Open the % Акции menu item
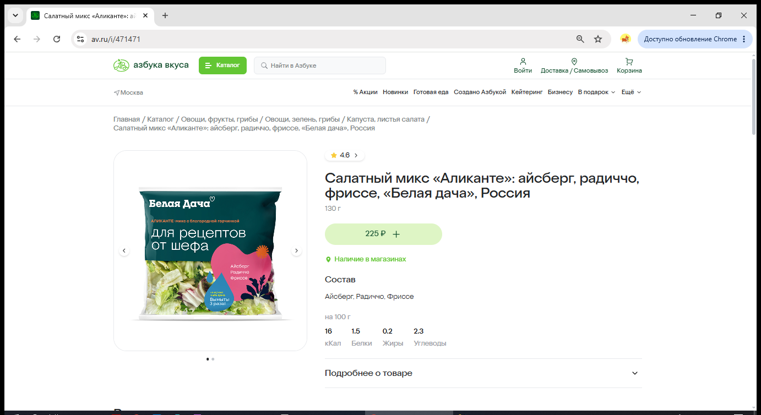Screen dimensions: 761x415 point(366,92)
